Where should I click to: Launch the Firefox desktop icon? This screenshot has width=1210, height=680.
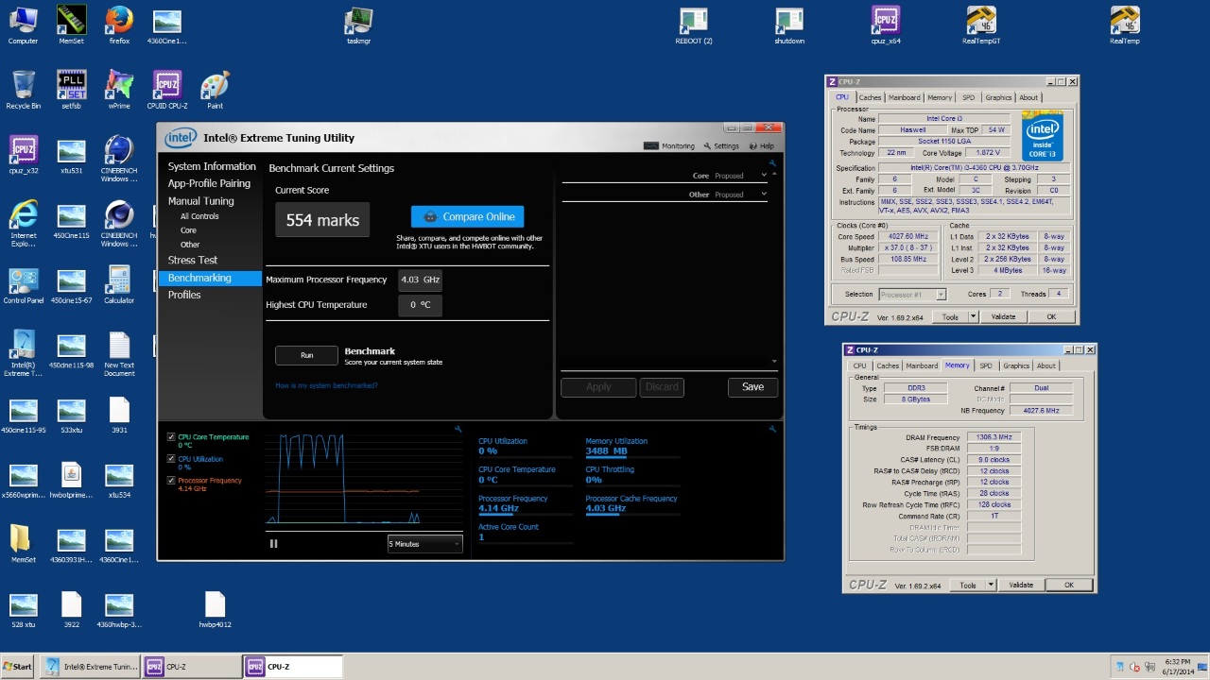(x=119, y=25)
